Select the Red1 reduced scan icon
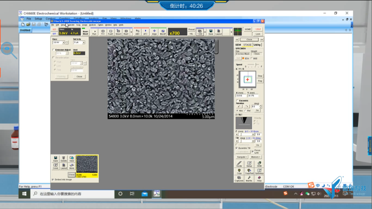This screenshot has height=209, width=372. click(126, 32)
